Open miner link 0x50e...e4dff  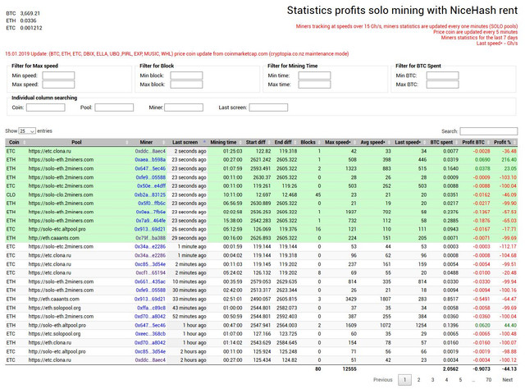151,186
